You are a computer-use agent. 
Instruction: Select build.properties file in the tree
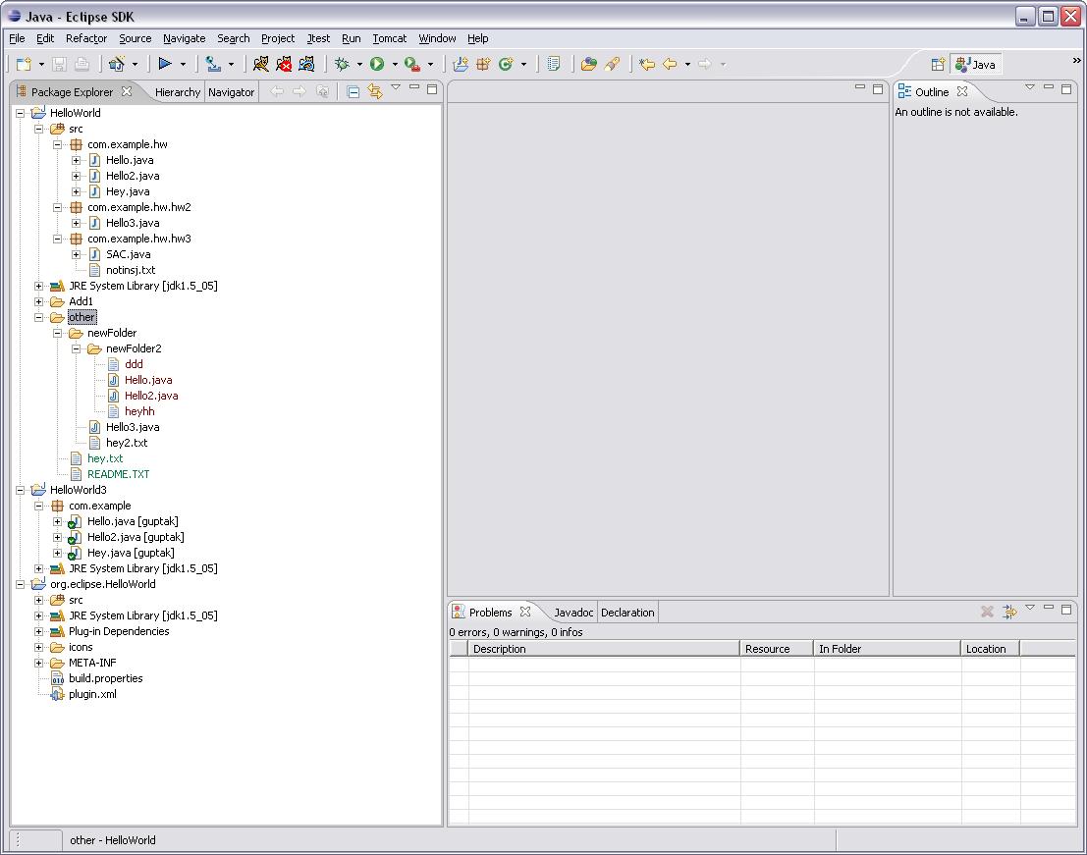pos(106,678)
